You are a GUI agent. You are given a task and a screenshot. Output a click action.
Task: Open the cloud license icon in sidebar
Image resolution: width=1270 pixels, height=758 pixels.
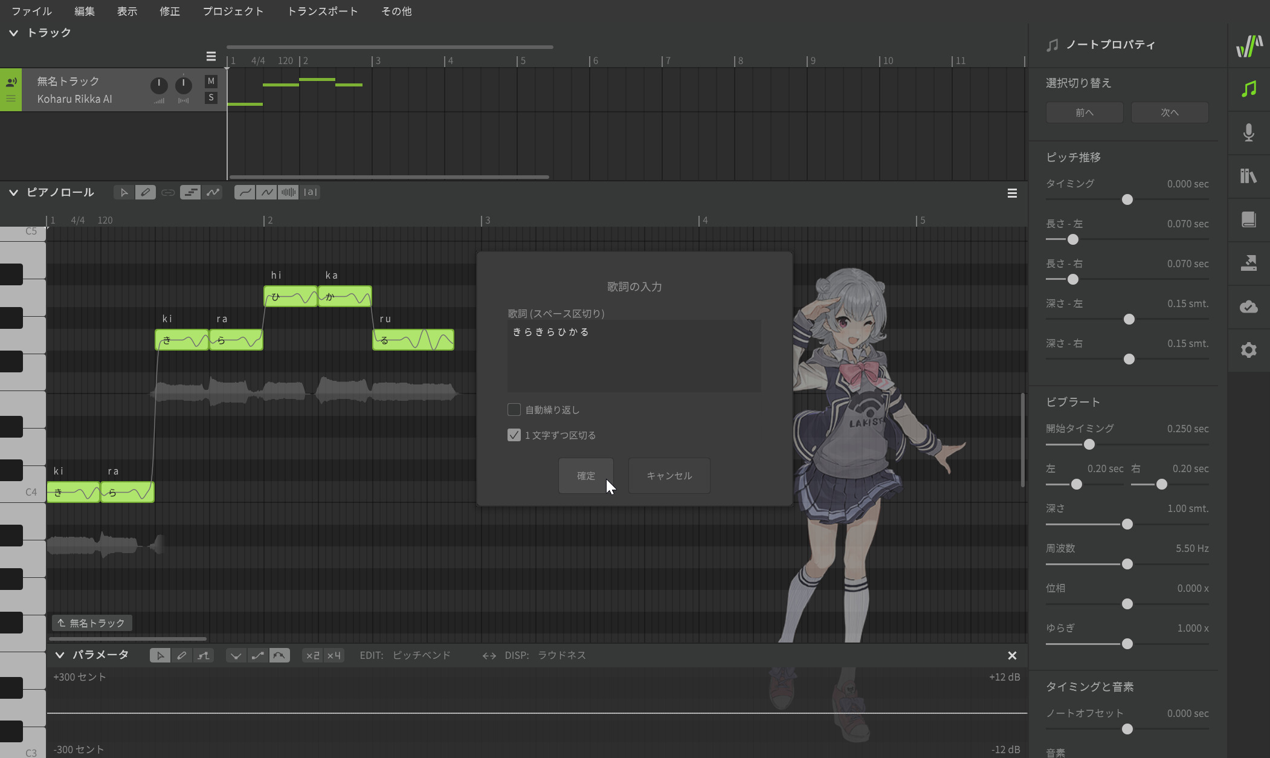pos(1249,306)
